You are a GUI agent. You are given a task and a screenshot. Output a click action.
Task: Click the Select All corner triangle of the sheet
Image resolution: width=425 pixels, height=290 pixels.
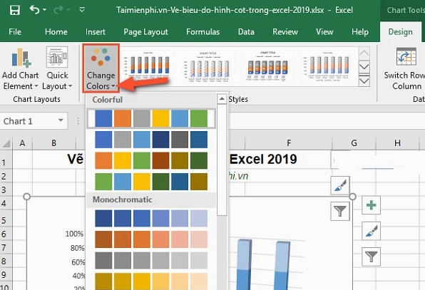(6, 143)
